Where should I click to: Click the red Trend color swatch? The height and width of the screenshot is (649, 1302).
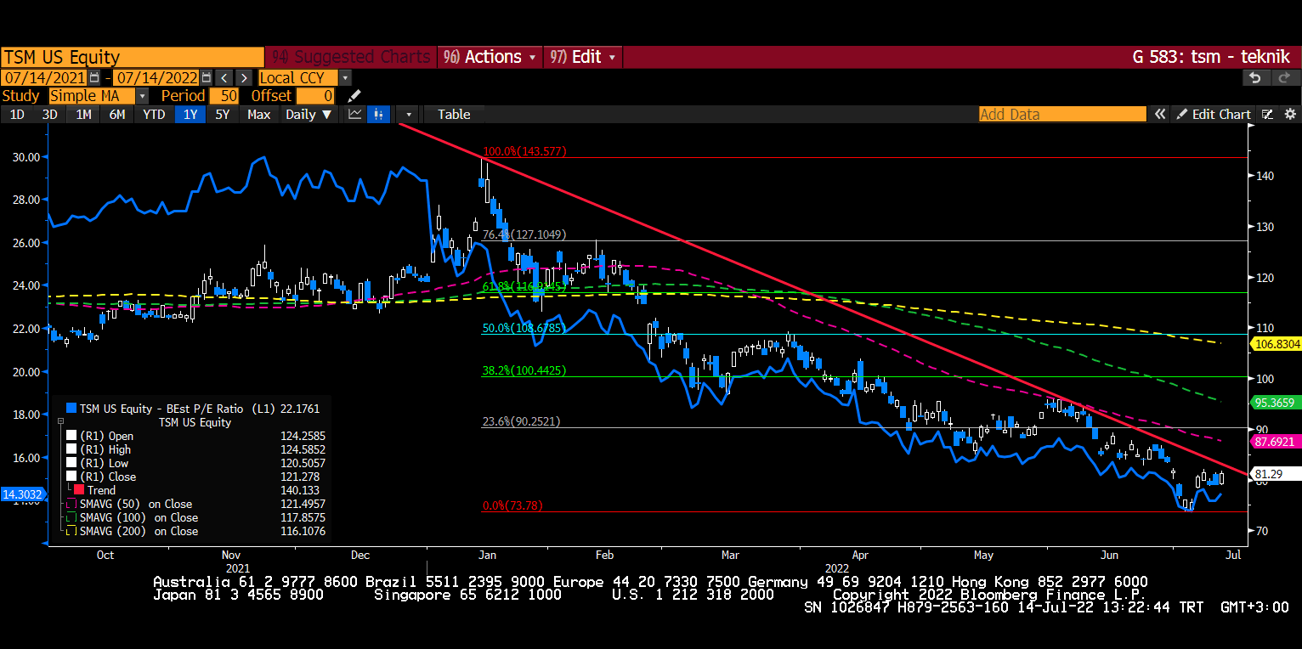[79, 490]
